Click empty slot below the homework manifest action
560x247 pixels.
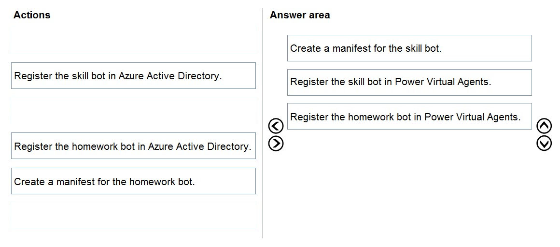click(x=133, y=216)
